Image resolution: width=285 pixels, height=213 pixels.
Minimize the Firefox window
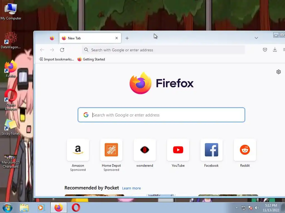[x=276, y=35]
